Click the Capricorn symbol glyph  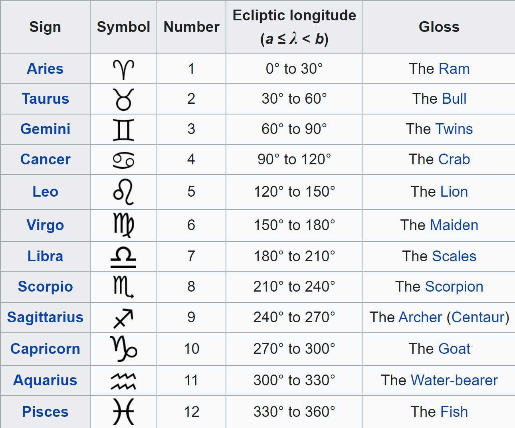[x=123, y=349]
